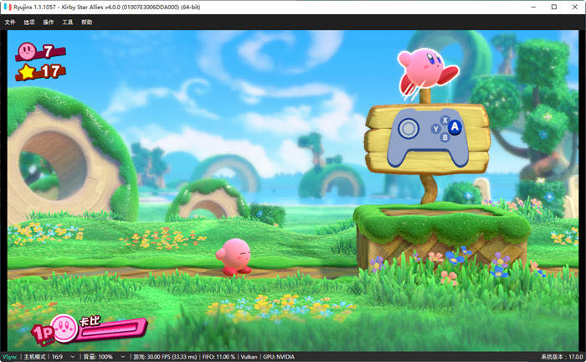Open the 帮助 (Help) menu
586x362 pixels.
[x=87, y=23]
